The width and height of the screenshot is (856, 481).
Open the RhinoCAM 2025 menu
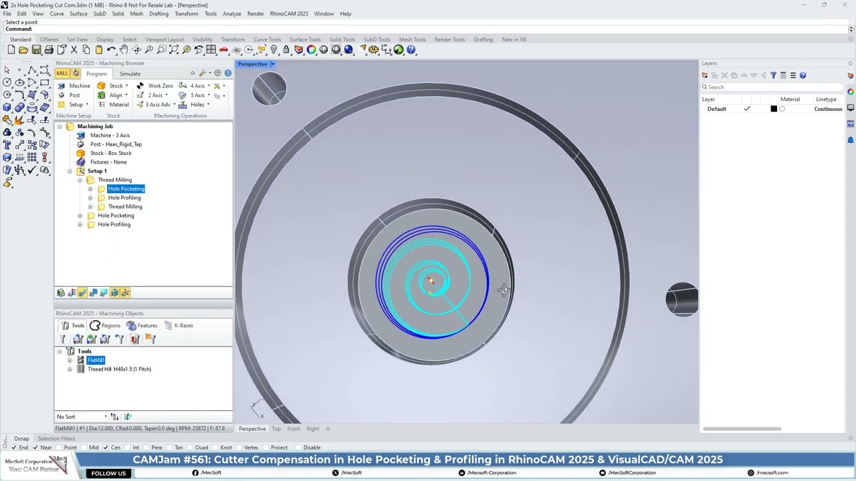[289, 13]
